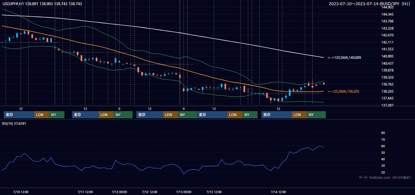This screenshot has width=415, height=195.
Task: Click the RSI scale level 80
Action: click(383, 133)
